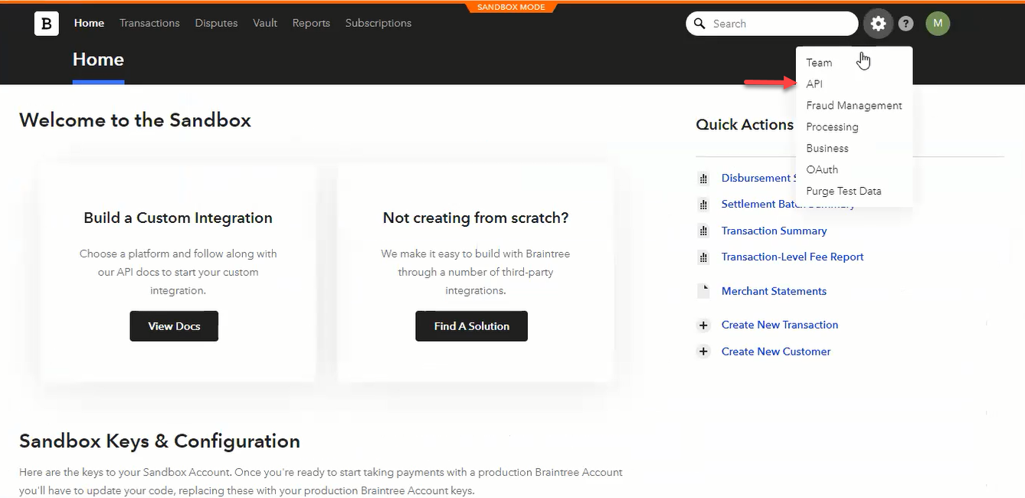
Task: Select API from settings dropdown
Action: (814, 84)
